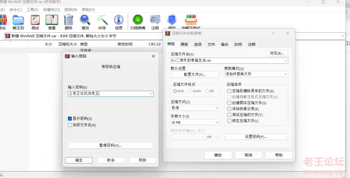Viewport: 350px width, 178px height.
Task: Click Help (帮助) in archive parameters dialog
Action: coord(279,155)
